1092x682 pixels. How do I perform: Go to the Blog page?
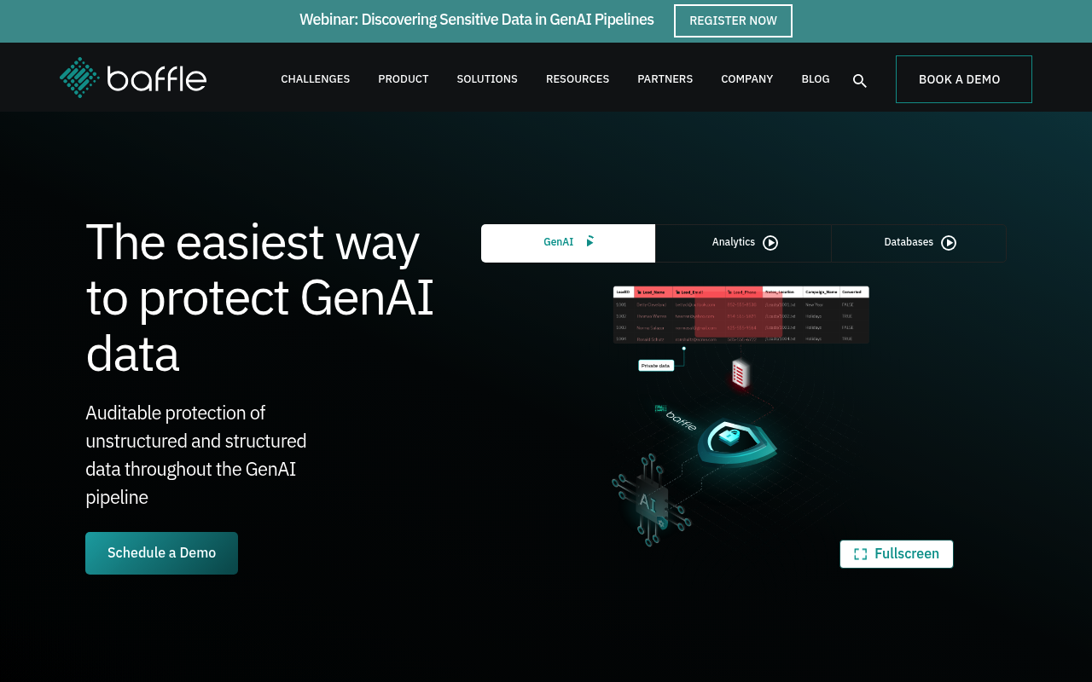pyautogui.click(x=816, y=79)
